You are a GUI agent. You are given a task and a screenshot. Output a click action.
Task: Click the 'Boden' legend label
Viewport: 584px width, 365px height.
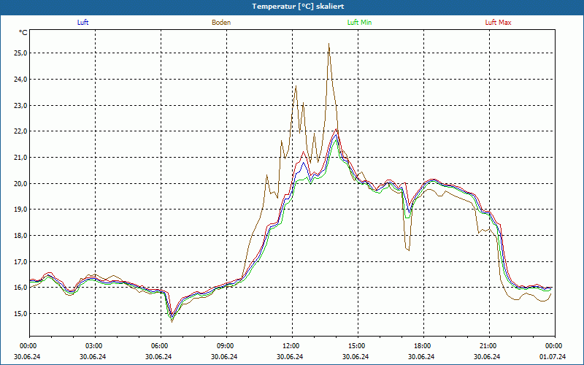click(221, 23)
